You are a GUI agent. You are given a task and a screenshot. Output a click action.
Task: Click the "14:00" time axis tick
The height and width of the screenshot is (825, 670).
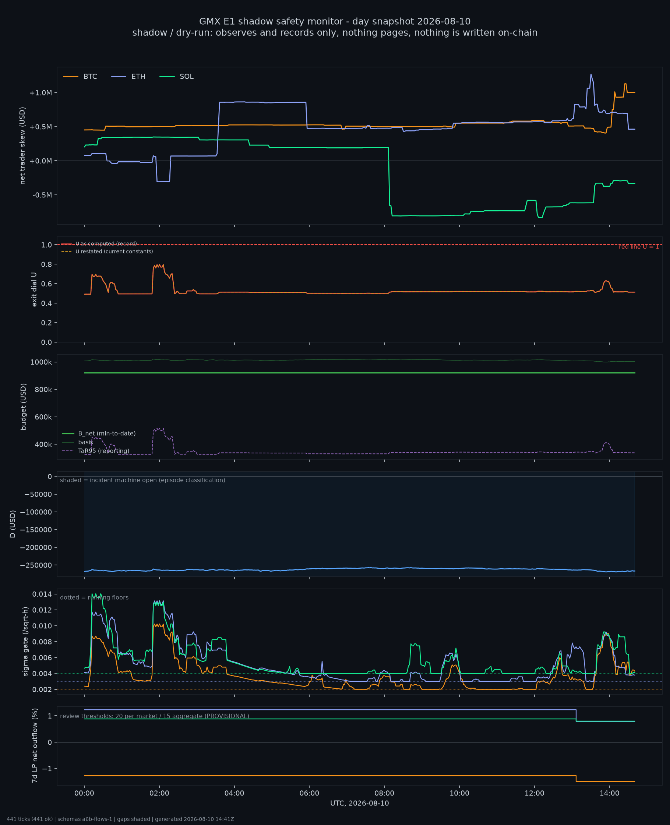(x=609, y=793)
